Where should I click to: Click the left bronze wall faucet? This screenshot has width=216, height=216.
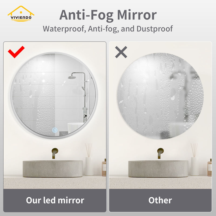point(55,153)
